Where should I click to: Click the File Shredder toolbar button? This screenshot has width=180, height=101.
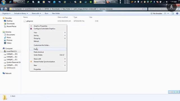click(x=156, y=13)
